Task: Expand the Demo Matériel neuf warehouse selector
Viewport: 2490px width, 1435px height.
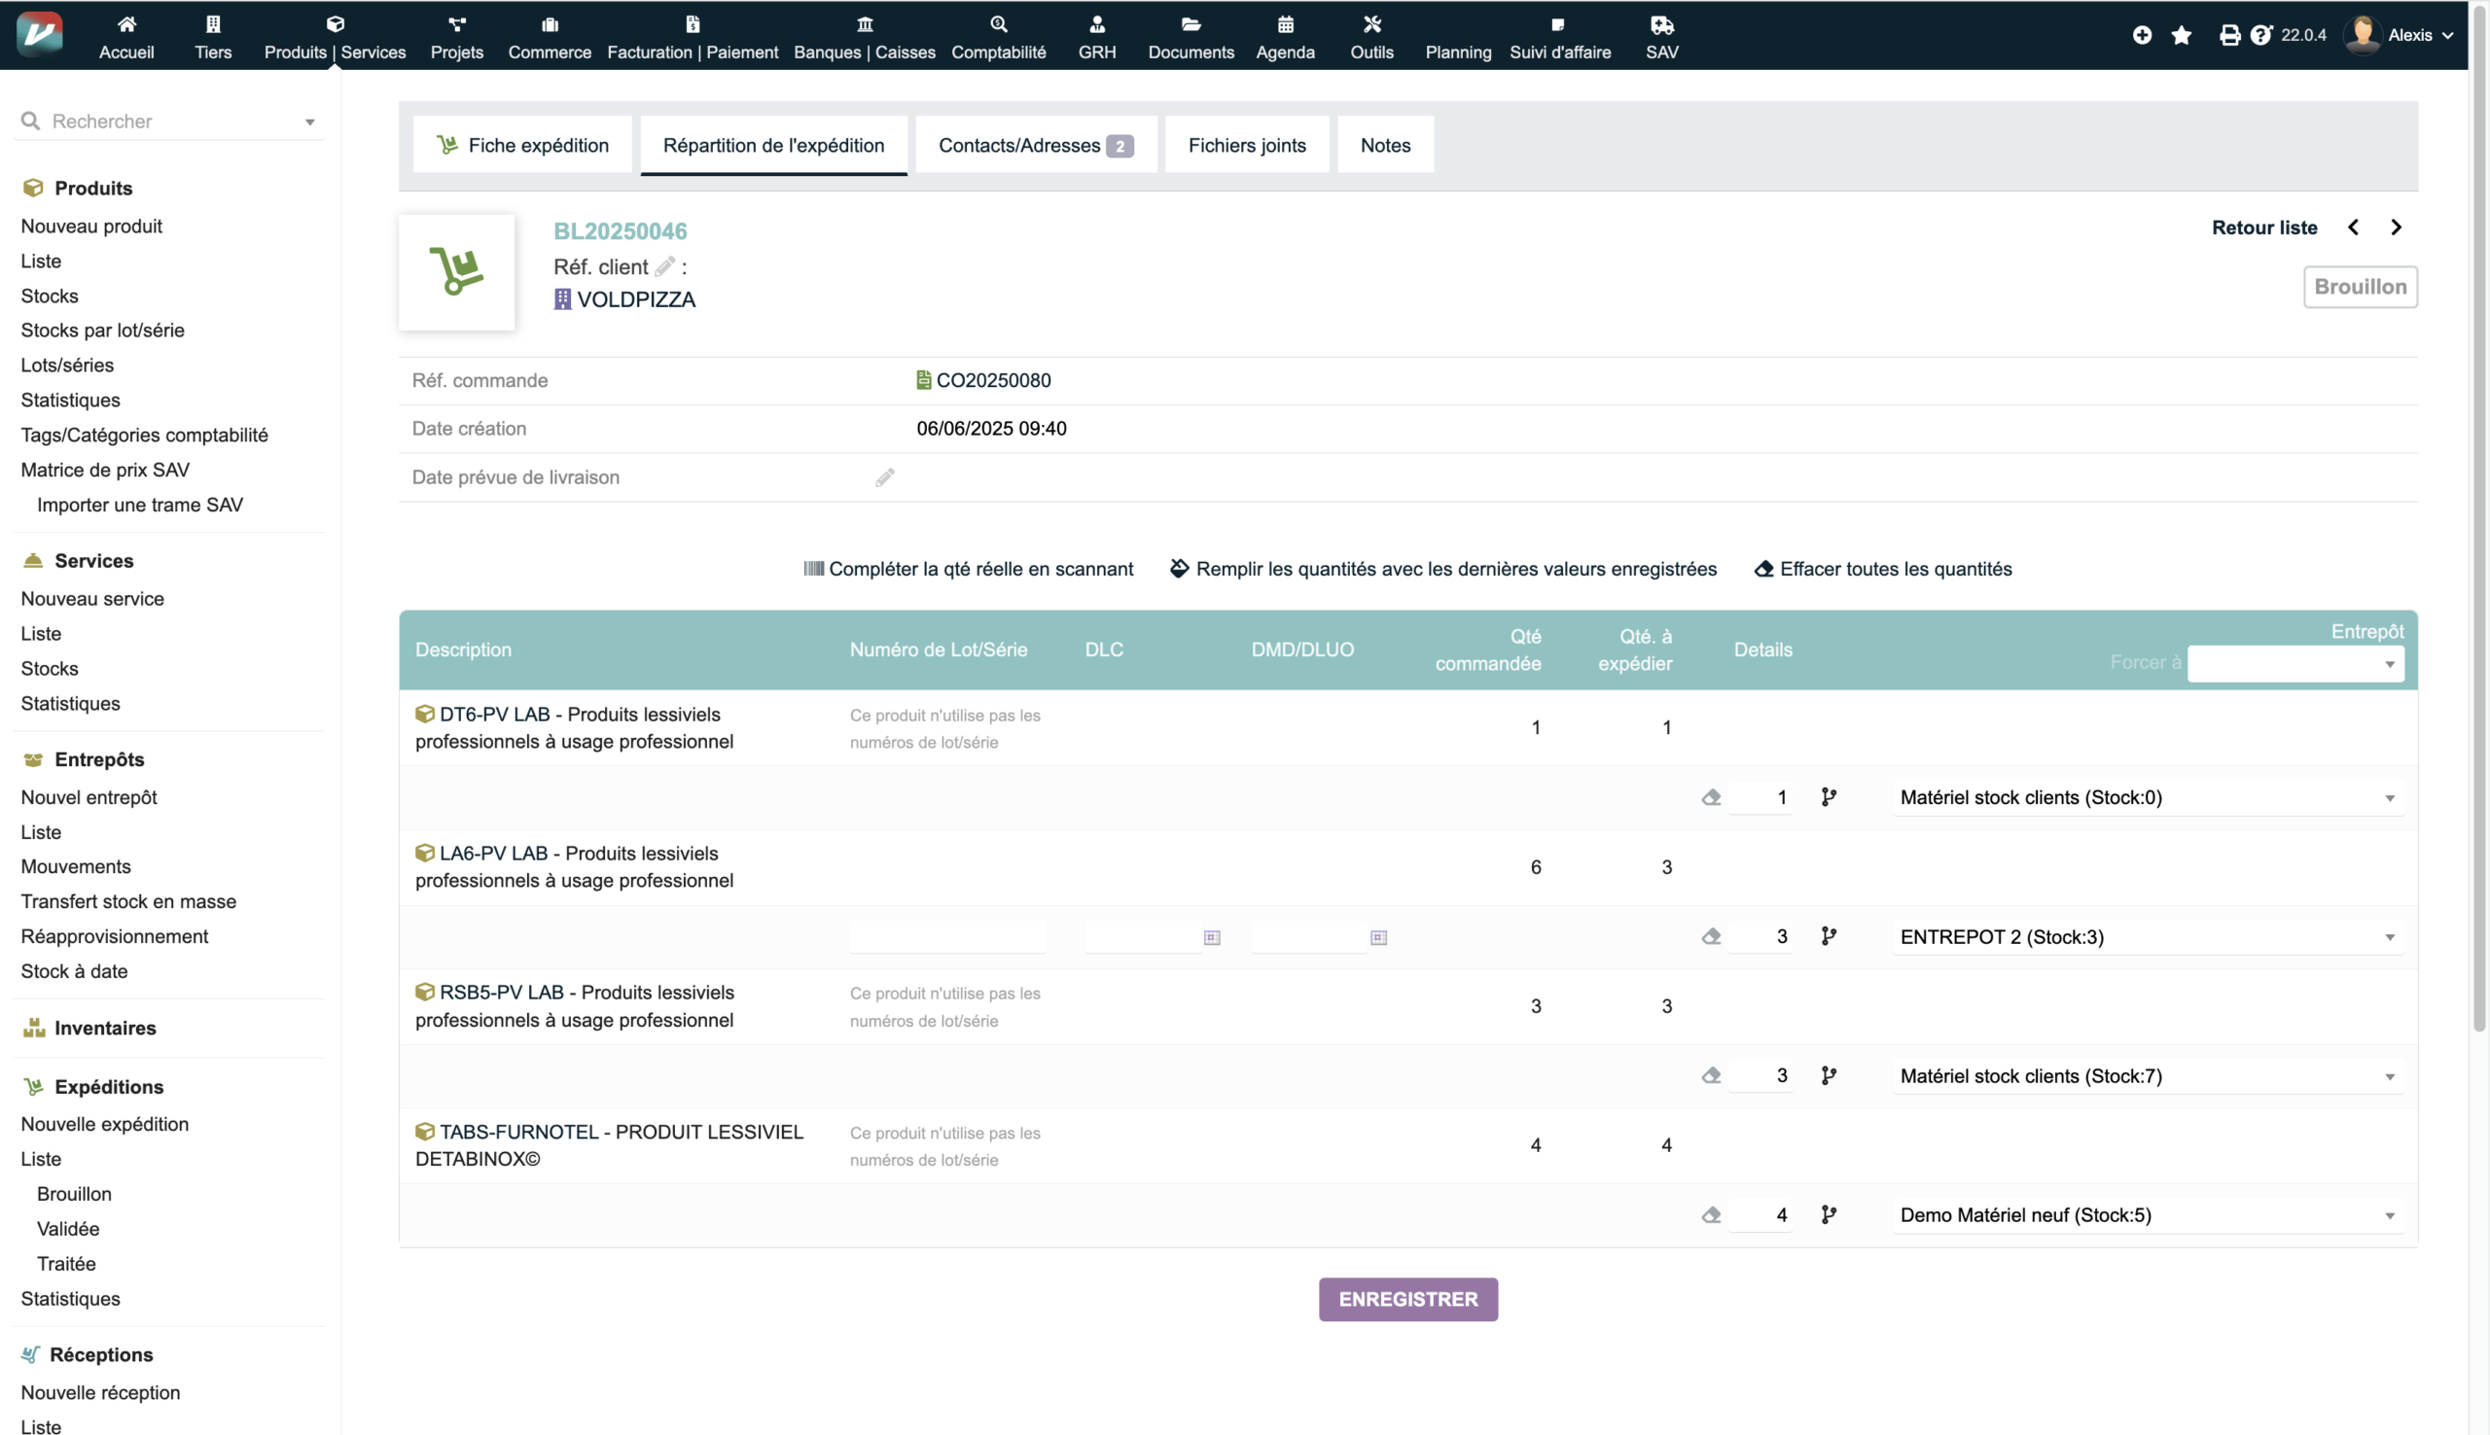Action: tap(2147, 1215)
